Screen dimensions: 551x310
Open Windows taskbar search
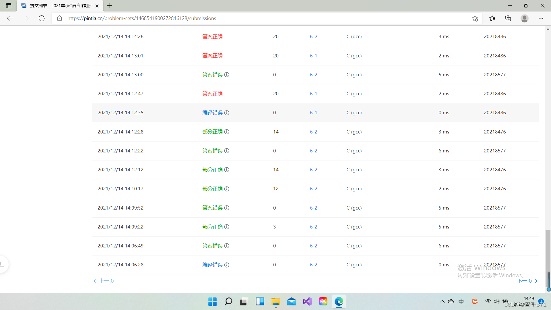(x=228, y=301)
